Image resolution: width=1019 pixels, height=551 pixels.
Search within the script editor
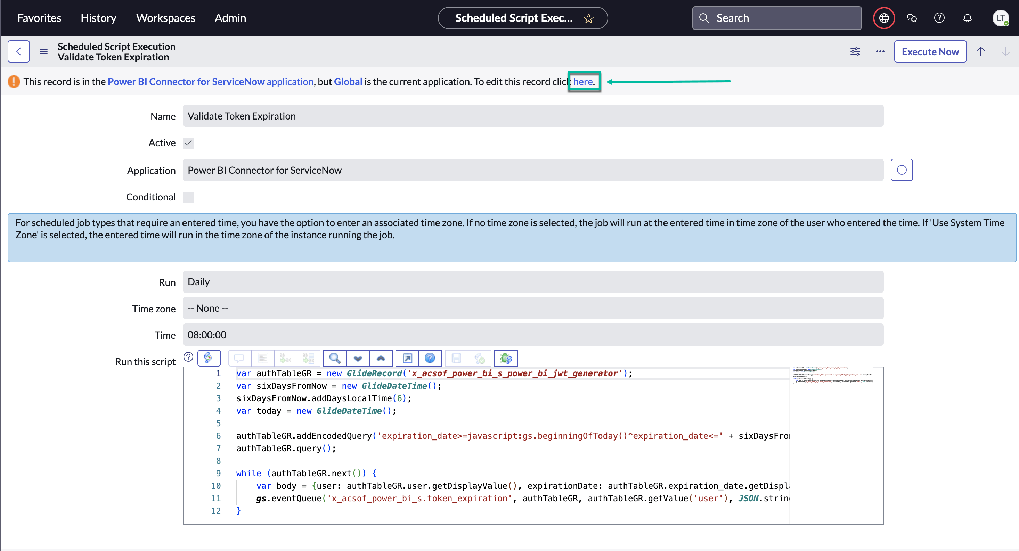coord(334,358)
